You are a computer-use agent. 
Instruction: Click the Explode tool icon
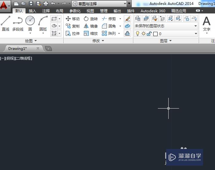point(127,26)
